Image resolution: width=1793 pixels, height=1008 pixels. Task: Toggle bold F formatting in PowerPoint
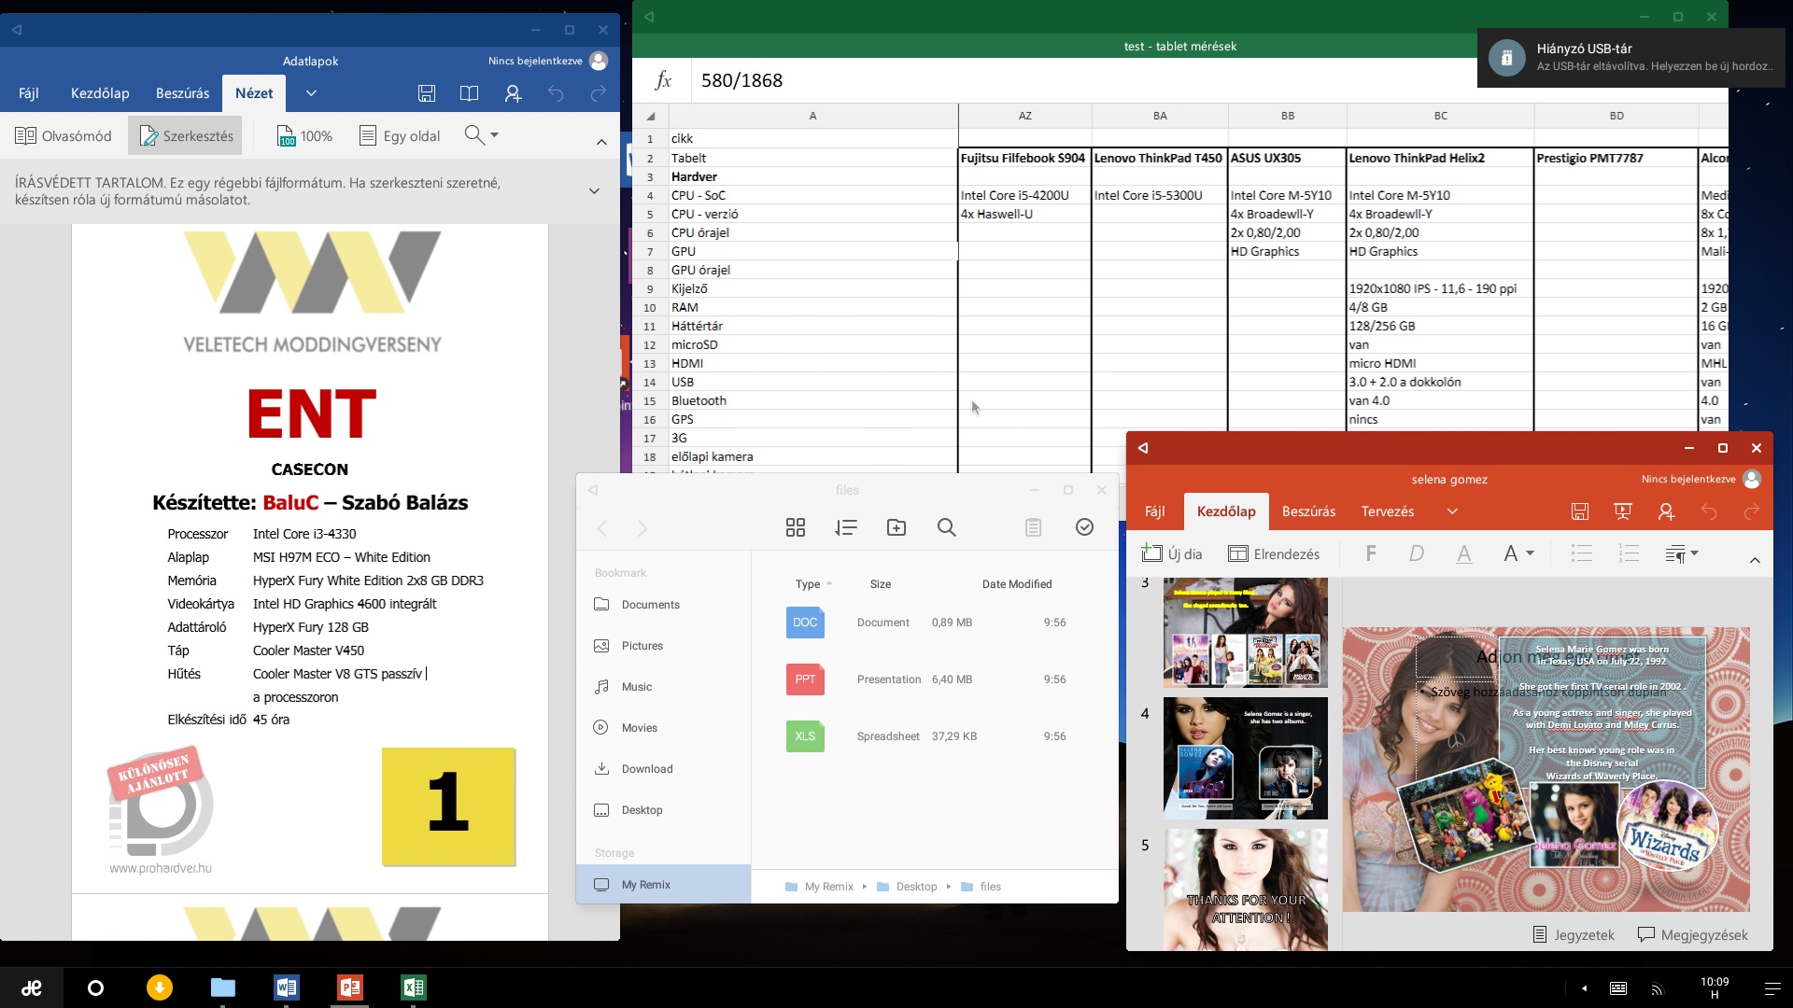pos(1371,553)
